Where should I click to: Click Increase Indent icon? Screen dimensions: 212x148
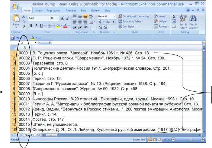(x=80, y=27)
